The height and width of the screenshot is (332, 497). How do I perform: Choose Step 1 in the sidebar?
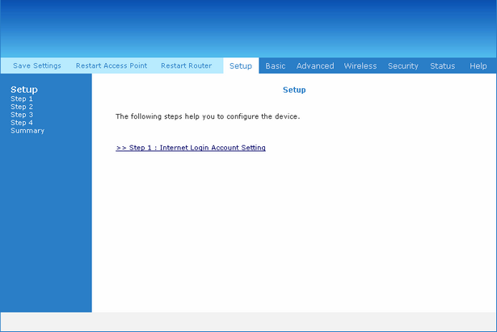(x=22, y=99)
